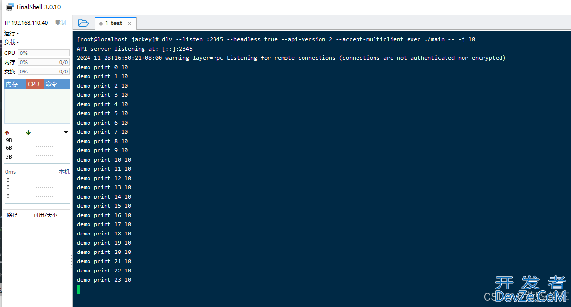Click the sidebar splitter handle dots
Image resolution: width=571 pixels, height=307 pixels.
click(71, 261)
